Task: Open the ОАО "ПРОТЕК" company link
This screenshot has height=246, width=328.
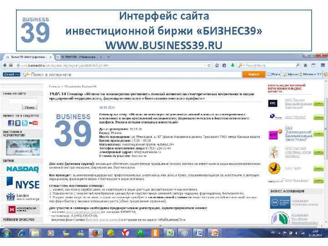Action: click(x=296, y=118)
